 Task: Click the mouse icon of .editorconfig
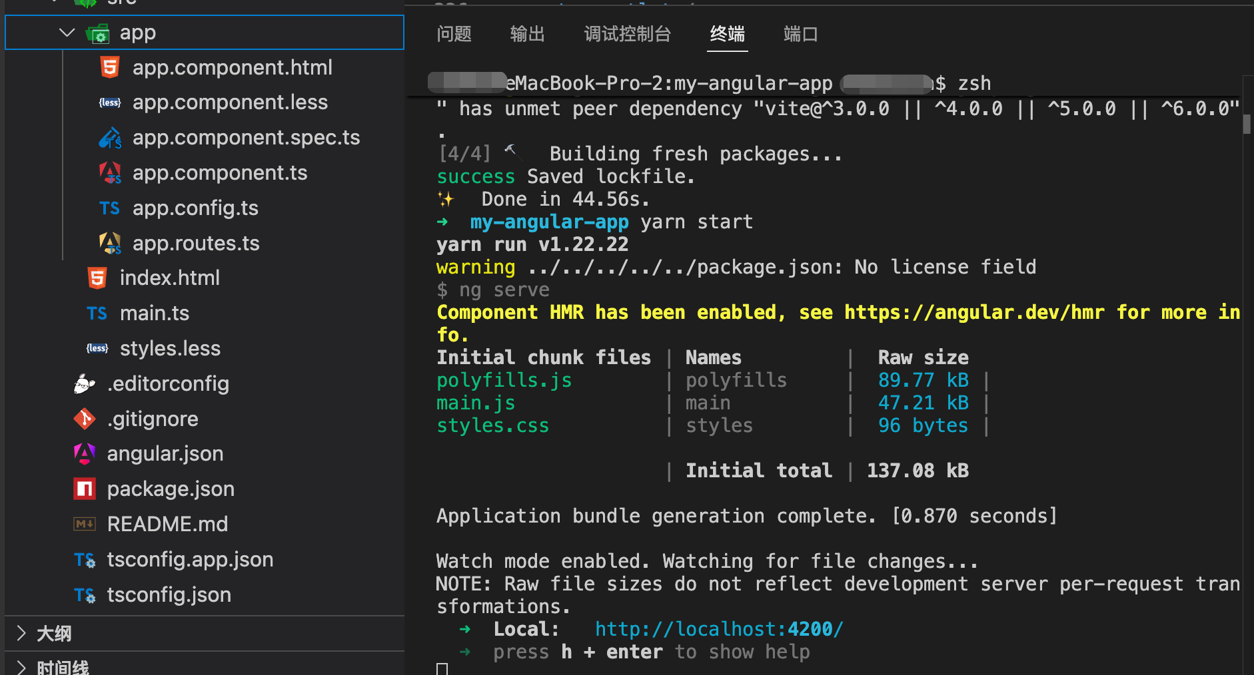(85, 384)
